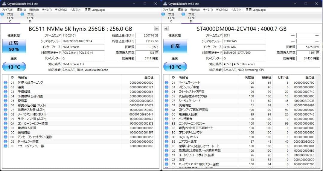323x171 pixels.
Task: Open 編集 menu in left window
Action: tap(21, 10)
